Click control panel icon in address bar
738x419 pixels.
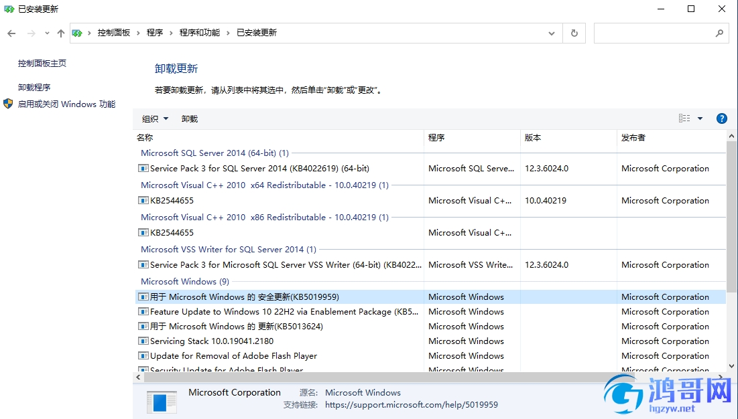(x=77, y=33)
